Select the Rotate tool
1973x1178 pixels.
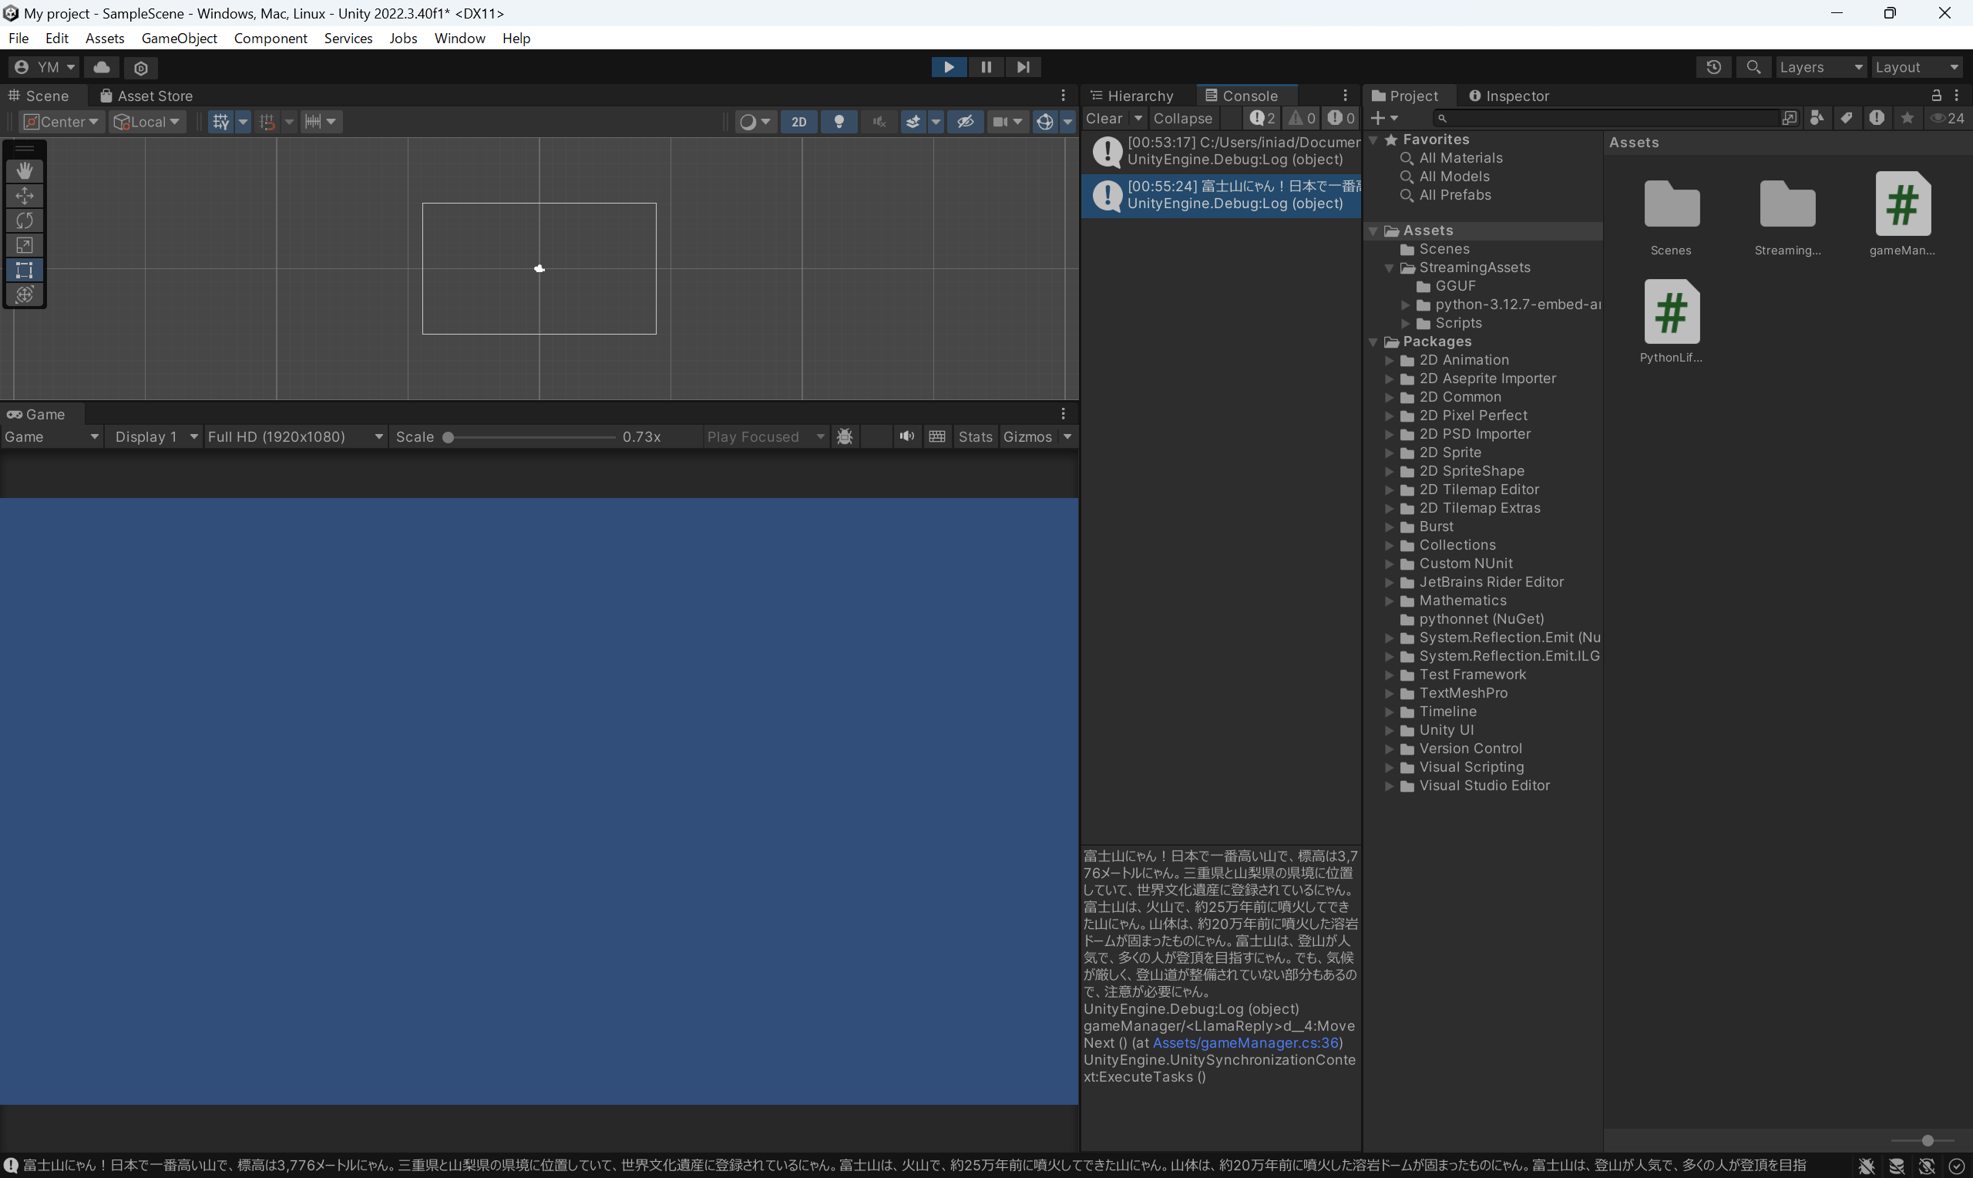tap(25, 220)
